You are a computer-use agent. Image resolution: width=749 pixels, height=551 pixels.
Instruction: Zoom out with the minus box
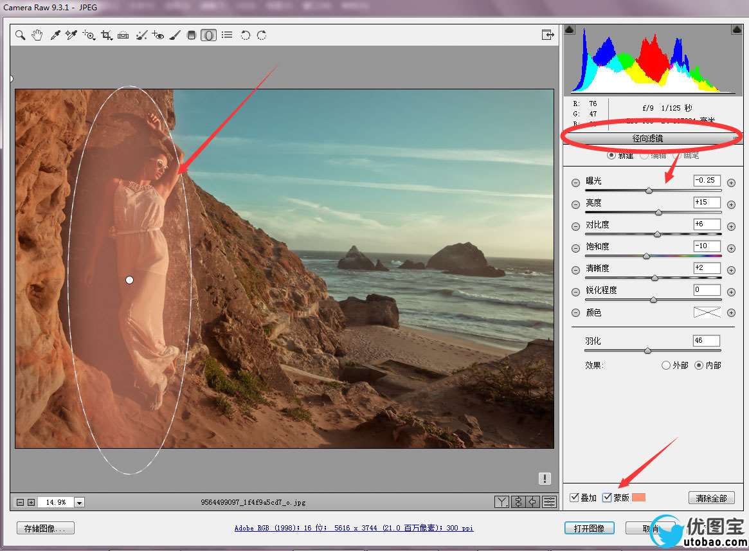point(20,502)
